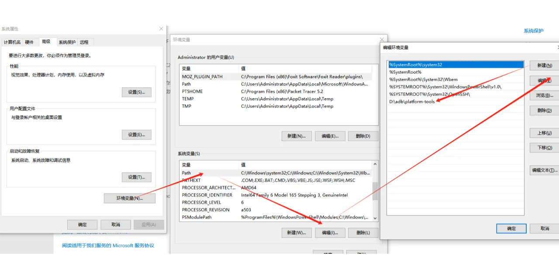Select D:\adb\platform-tools entry
The height and width of the screenshot is (279, 559).
(x=455, y=102)
